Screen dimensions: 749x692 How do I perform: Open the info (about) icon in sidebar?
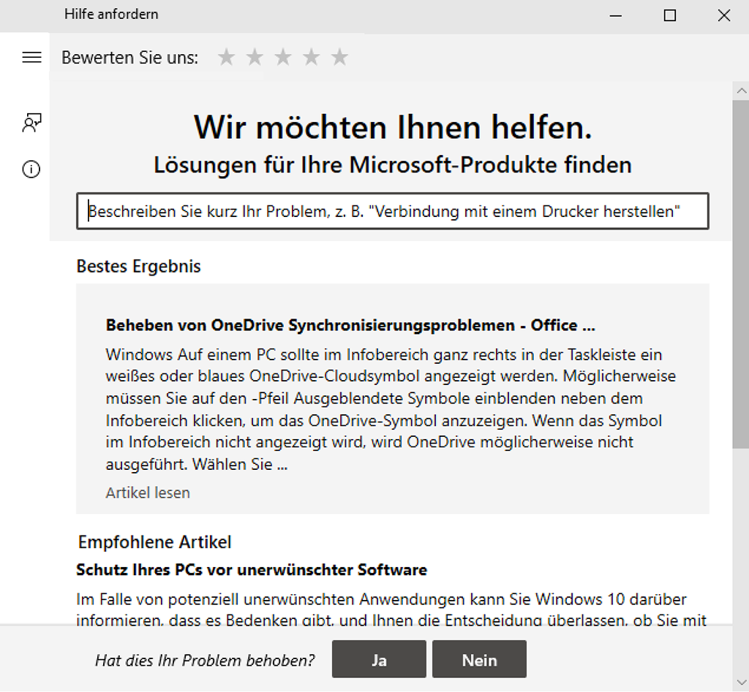point(31,169)
